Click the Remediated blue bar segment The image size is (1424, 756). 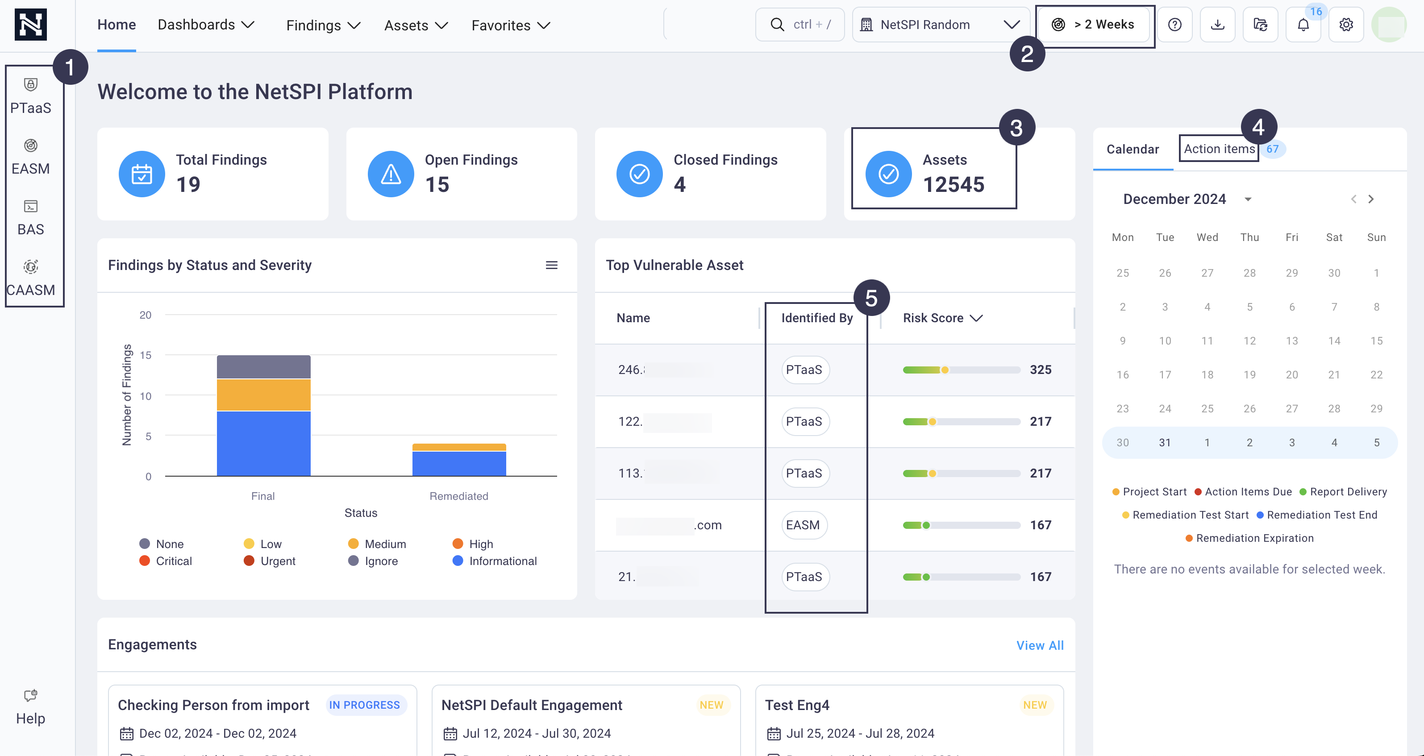point(459,464)
